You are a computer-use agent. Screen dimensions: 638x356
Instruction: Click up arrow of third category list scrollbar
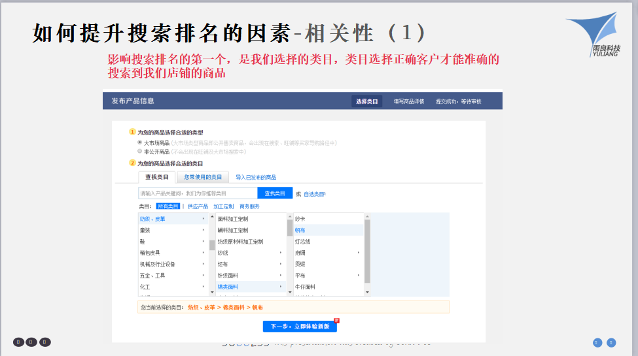coord(367,217)
